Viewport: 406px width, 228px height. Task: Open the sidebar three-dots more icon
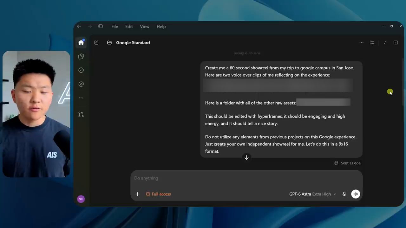tap(81, 98)
